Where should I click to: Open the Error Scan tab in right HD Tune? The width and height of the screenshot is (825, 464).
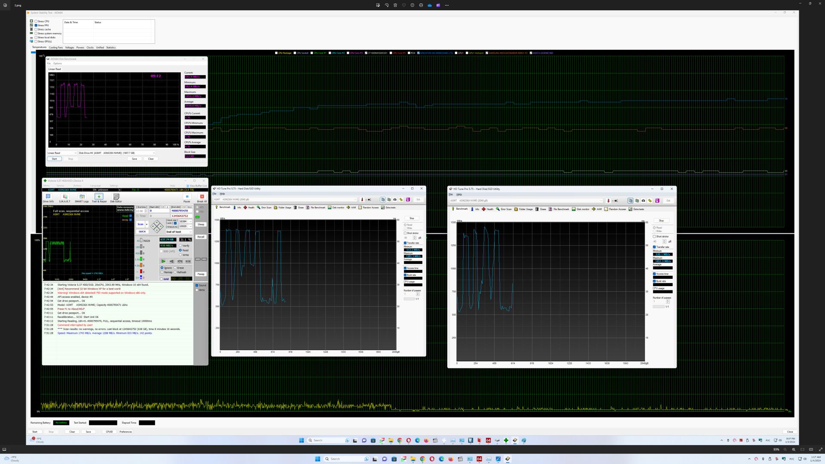coord(504,209)
